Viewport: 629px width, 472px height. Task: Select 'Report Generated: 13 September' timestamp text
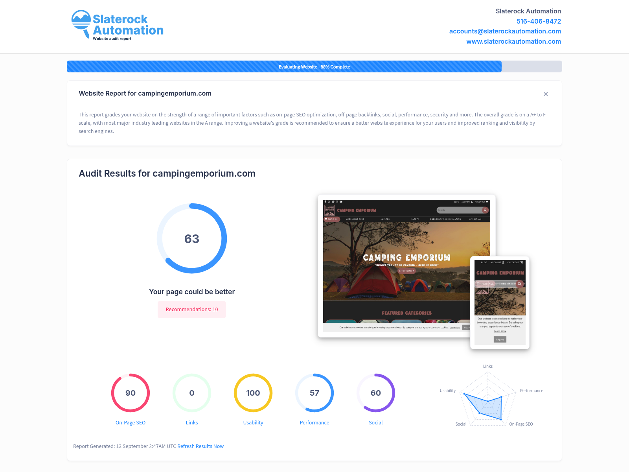coord(125,446)
